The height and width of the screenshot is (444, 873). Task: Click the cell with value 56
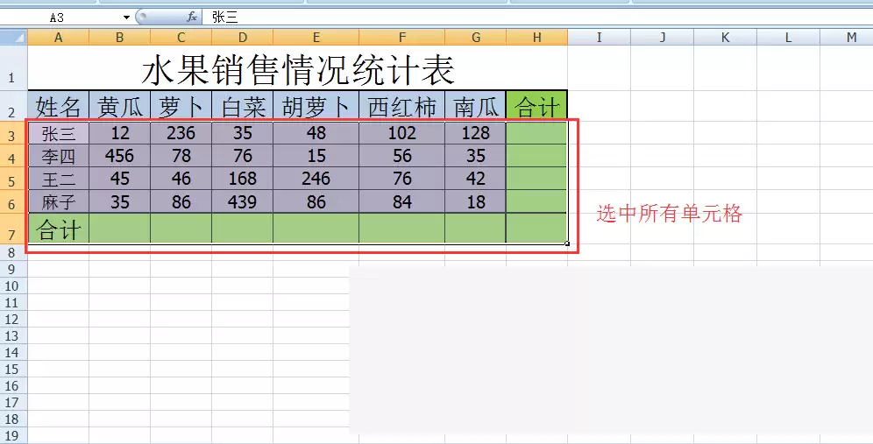(402, 156)
